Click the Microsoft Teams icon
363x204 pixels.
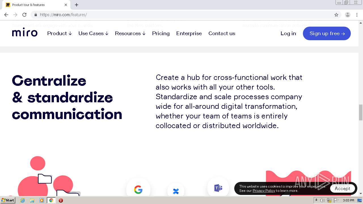218,188
